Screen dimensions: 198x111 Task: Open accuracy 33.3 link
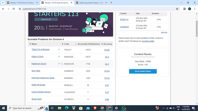107,57
